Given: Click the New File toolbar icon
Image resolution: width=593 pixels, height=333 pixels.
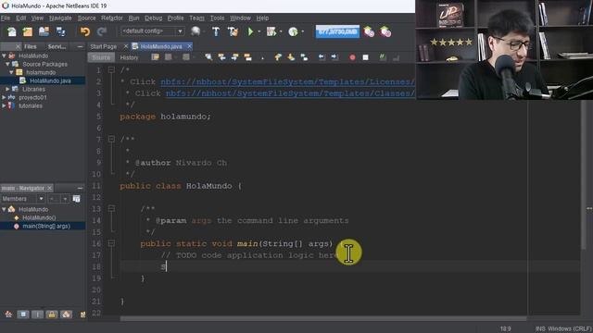Looking at the screenshot, I should (x=12, y=31).
